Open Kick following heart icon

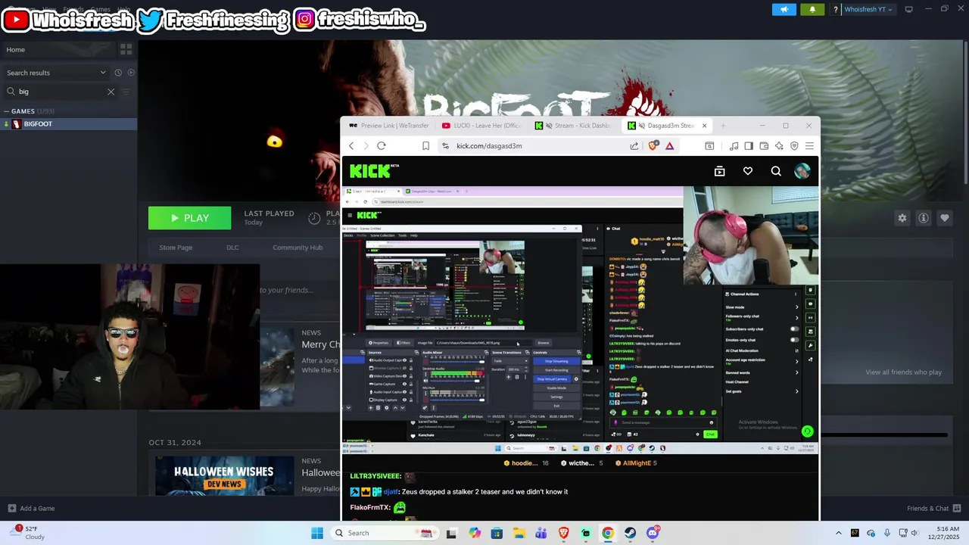(x=748, y=172)
